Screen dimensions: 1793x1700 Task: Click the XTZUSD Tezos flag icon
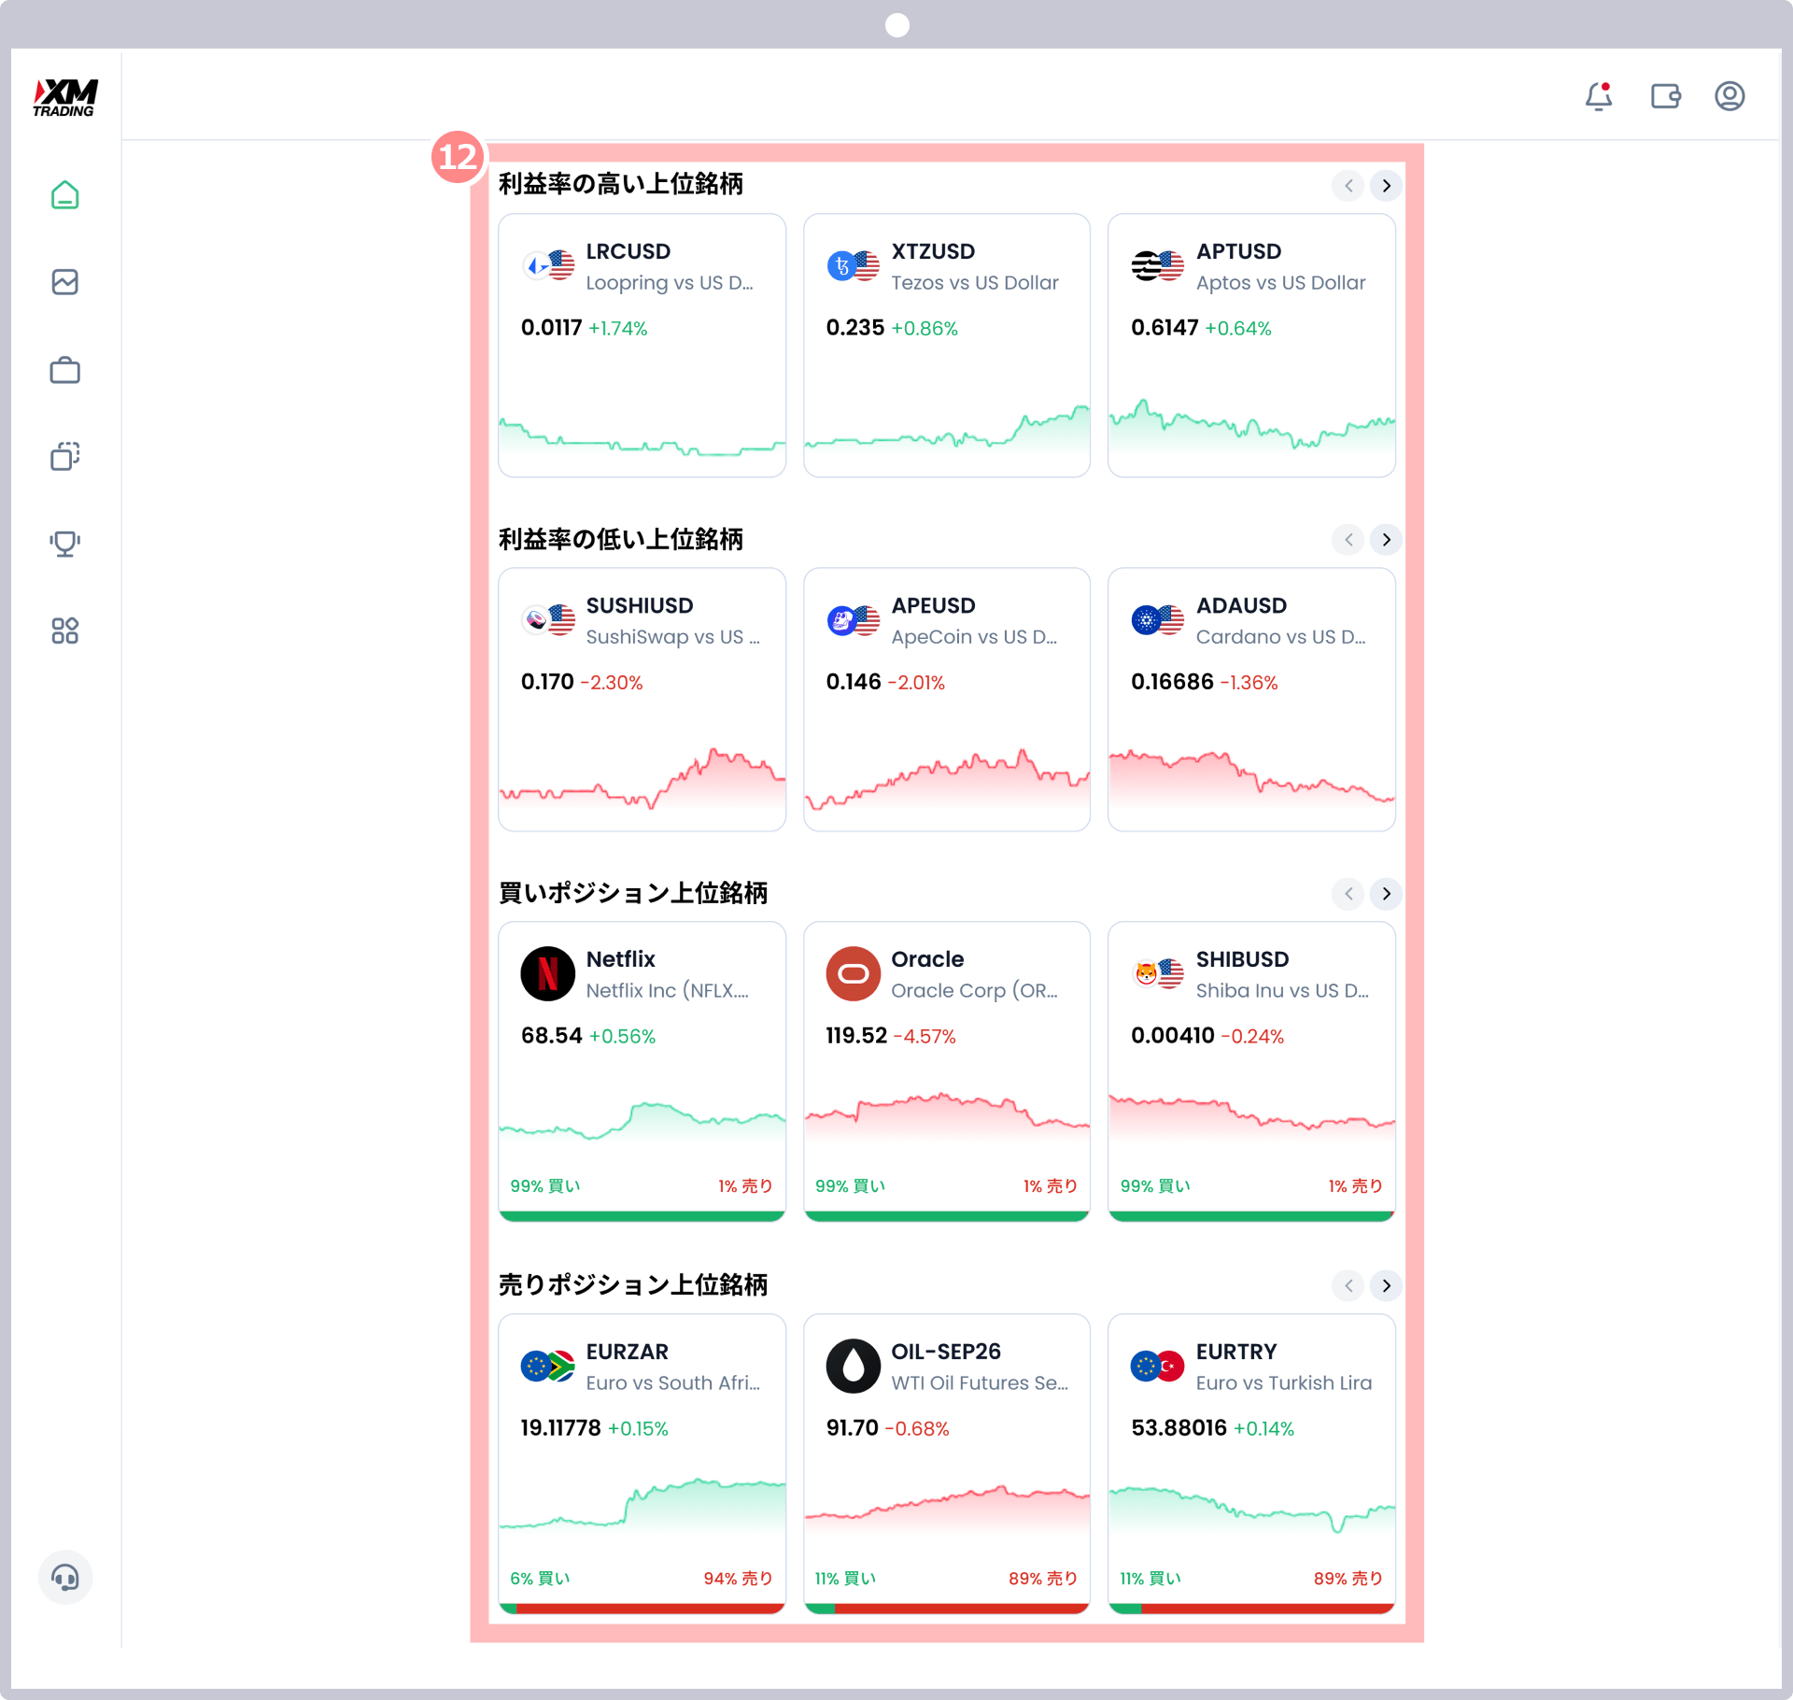pyautogui.click(x=854, y=266)
